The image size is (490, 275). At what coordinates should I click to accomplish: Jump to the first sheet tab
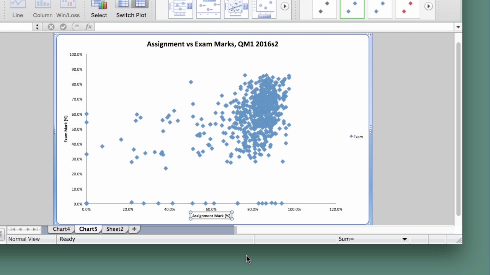(x=13, y=229)
